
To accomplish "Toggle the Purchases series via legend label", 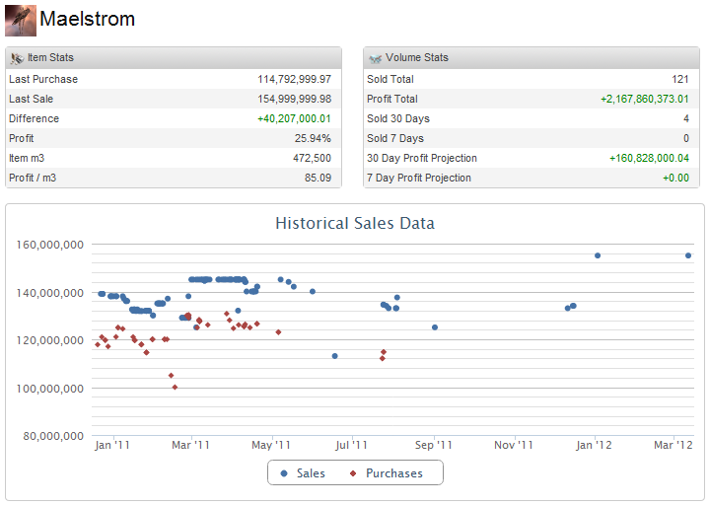I will pos(393,473).
